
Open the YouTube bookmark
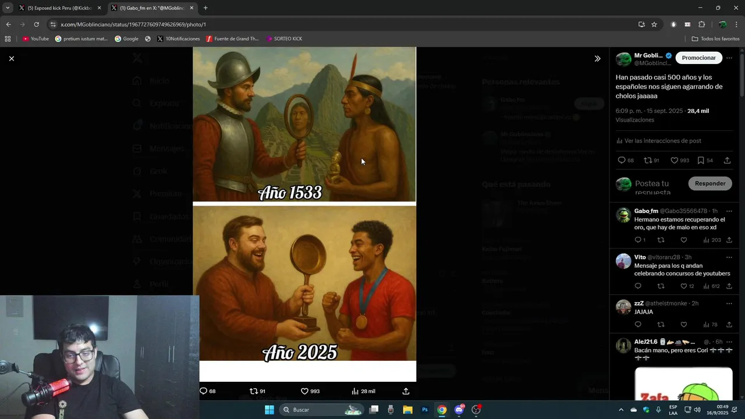coord(36,39)
